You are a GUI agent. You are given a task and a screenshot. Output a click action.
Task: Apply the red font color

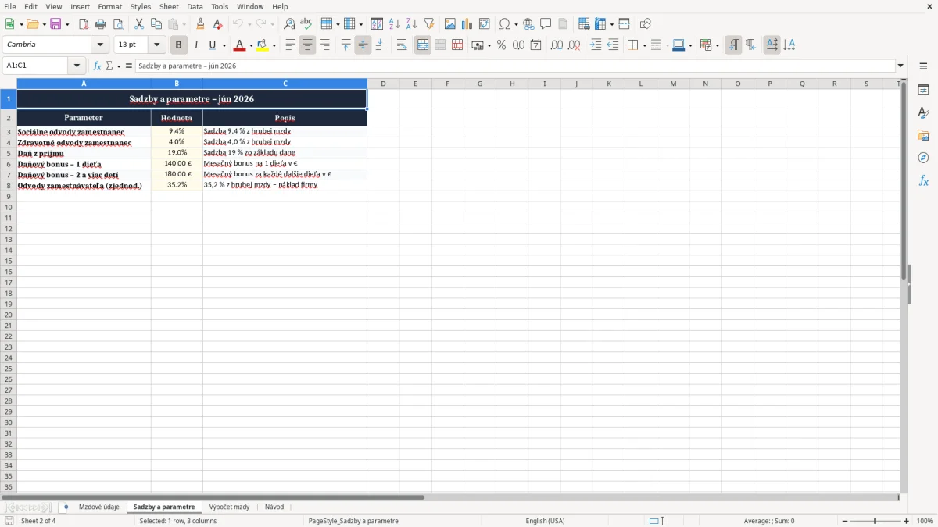pyautogui.click(x=238, y=45)
